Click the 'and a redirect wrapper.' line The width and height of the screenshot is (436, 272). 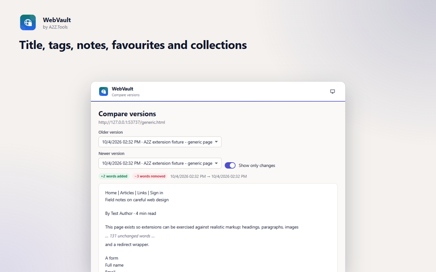127,244
